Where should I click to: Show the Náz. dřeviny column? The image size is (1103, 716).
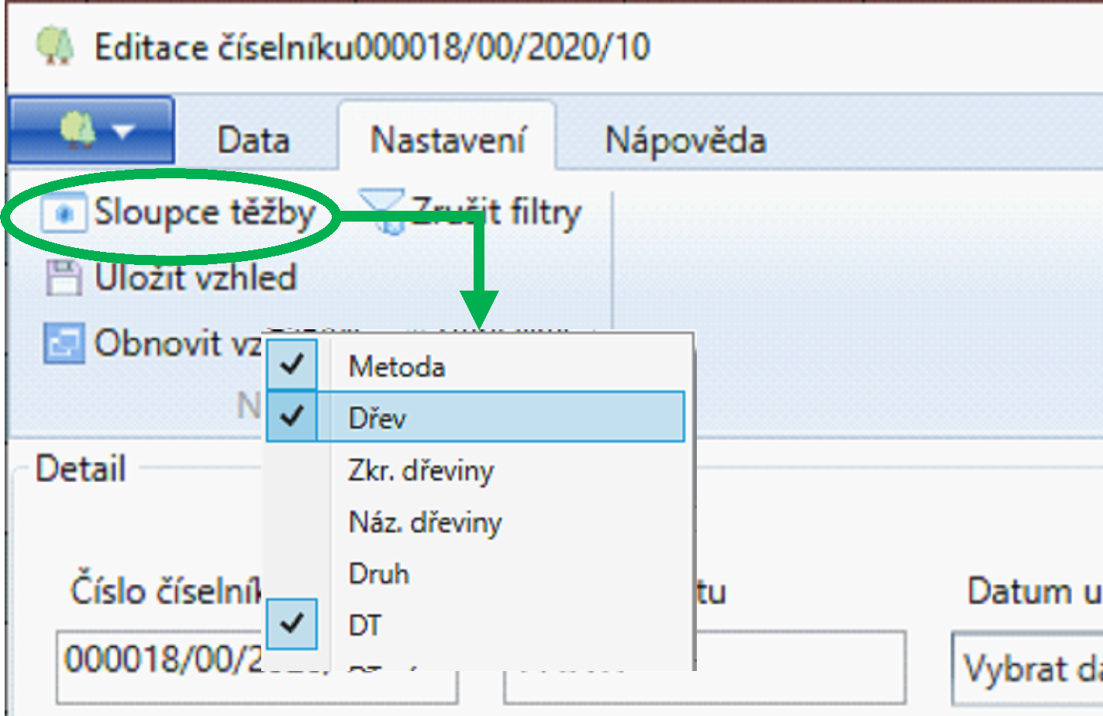click(425, 522)
